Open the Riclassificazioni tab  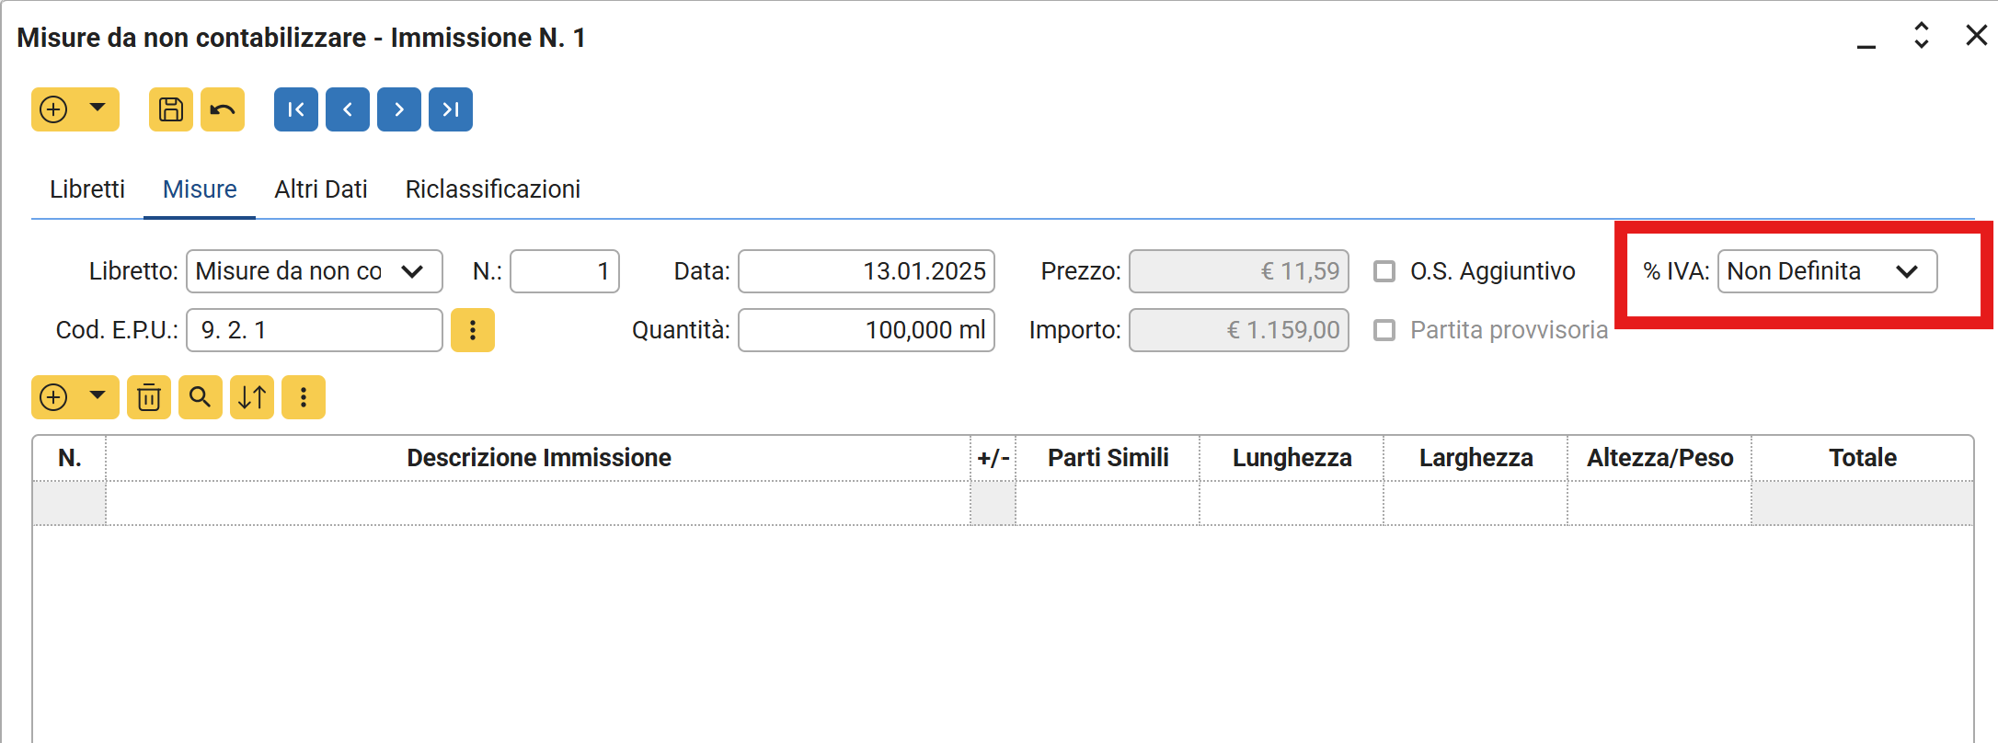(493, 189)
